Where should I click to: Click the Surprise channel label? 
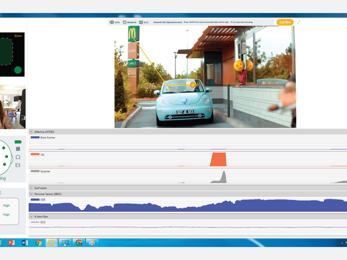45,171
